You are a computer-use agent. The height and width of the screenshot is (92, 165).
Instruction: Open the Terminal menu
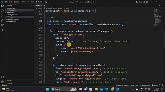point(39,2)
